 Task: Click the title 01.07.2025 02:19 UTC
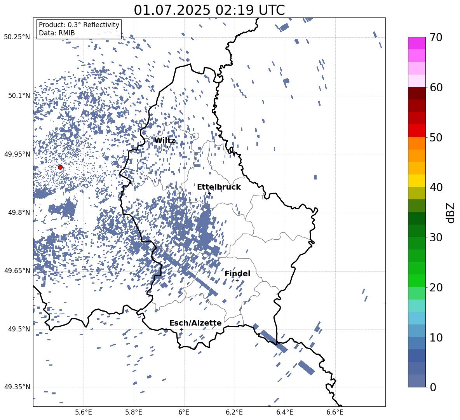coord(209,10)
